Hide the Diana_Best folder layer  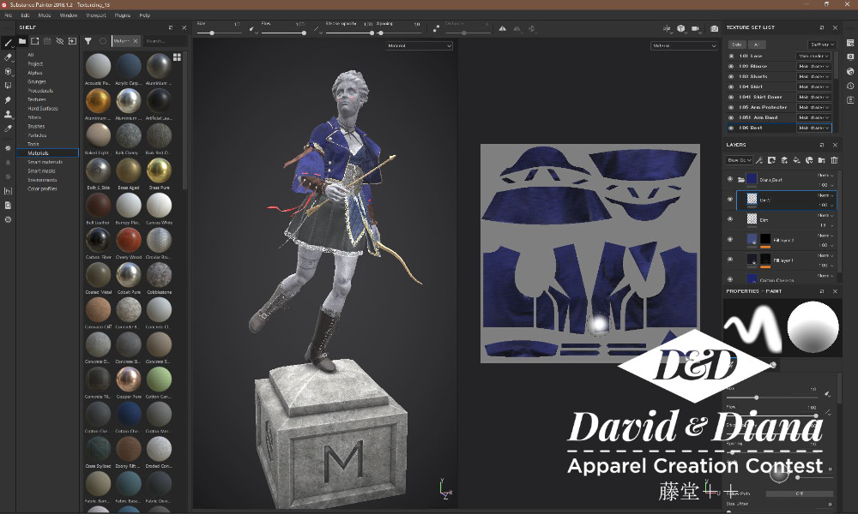click(730, 179)
